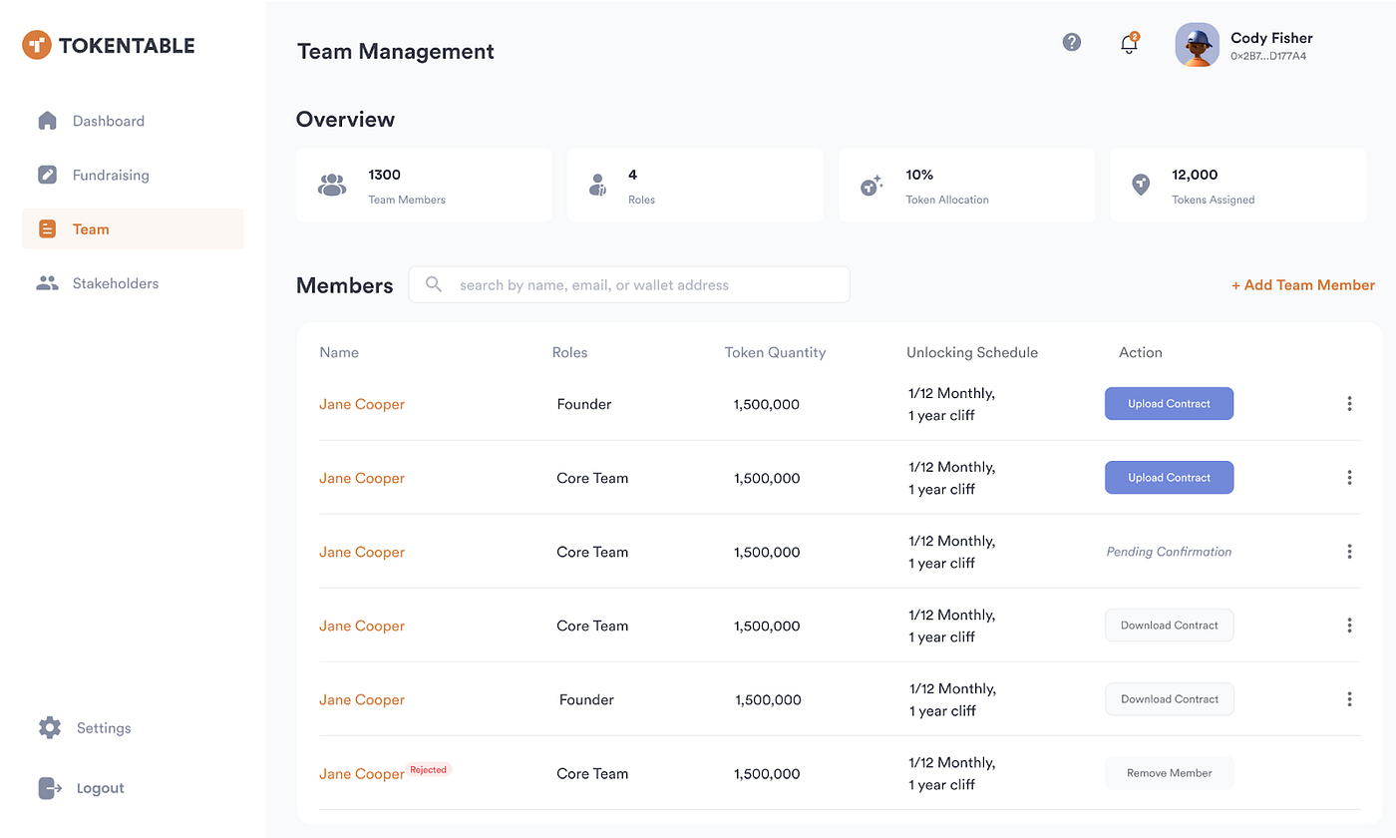Open the three-dot menu on the rejected member row

click(1349, 773)
